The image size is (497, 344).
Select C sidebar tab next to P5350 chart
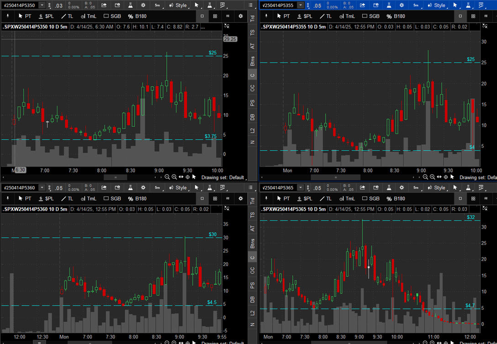[252, 75]
